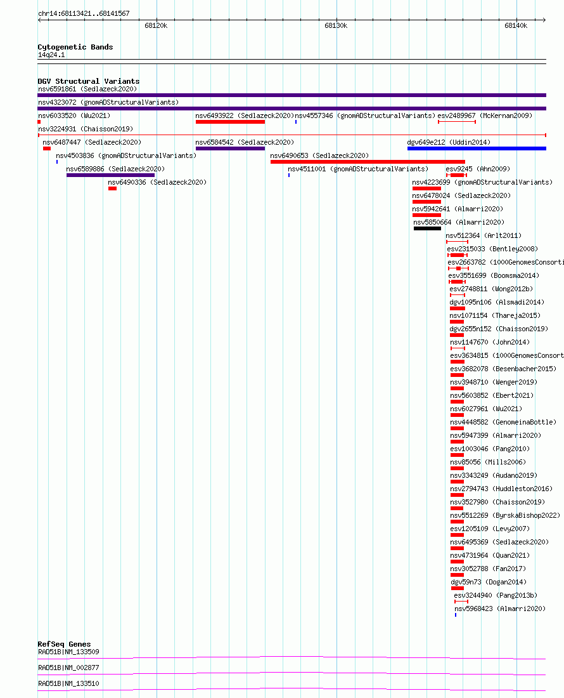564x698 pixels.
Task: Click the nsv5850664 black variant bar
Action: (427, 229)
